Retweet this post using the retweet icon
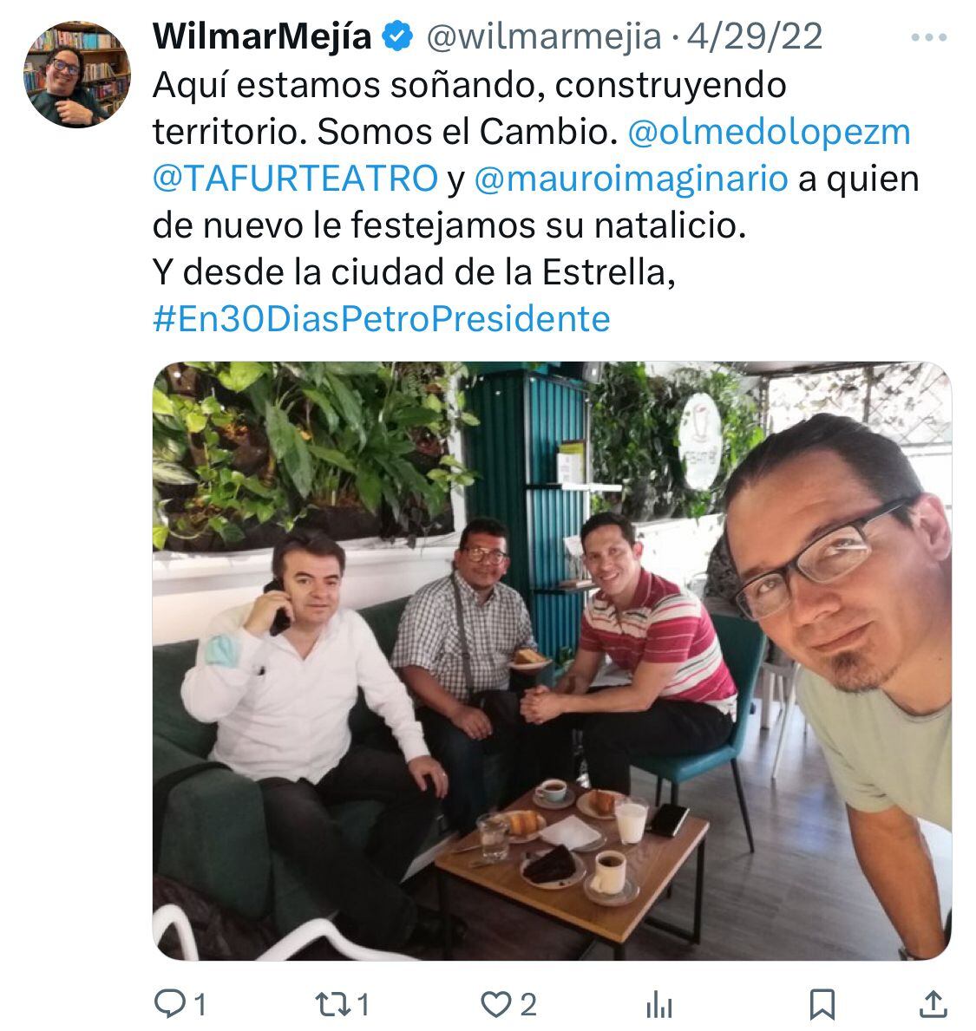 333,1005
